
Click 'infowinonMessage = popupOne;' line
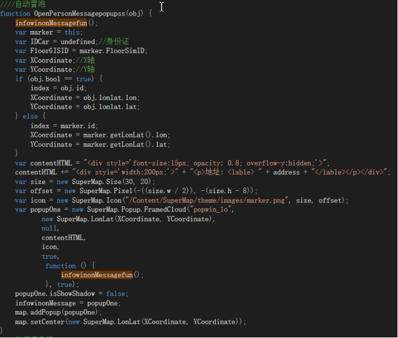click(68, 304)
